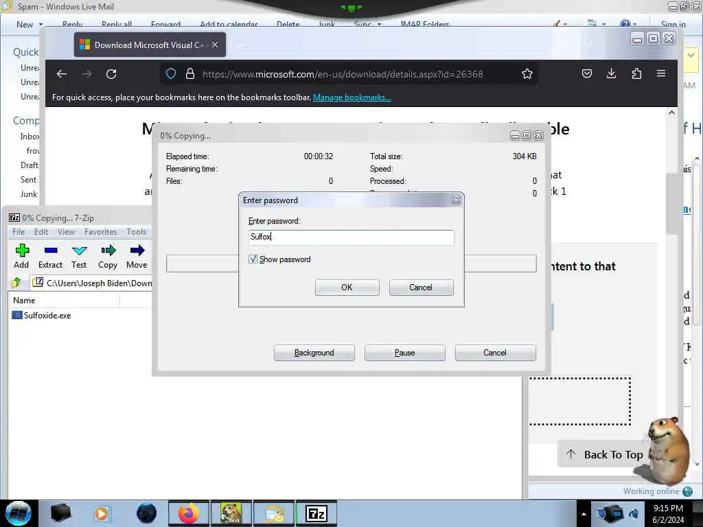Image resolution: width=703 pixels, height=527 pixels.
Task: Reload the Firefox page
Action: [111, 74]
